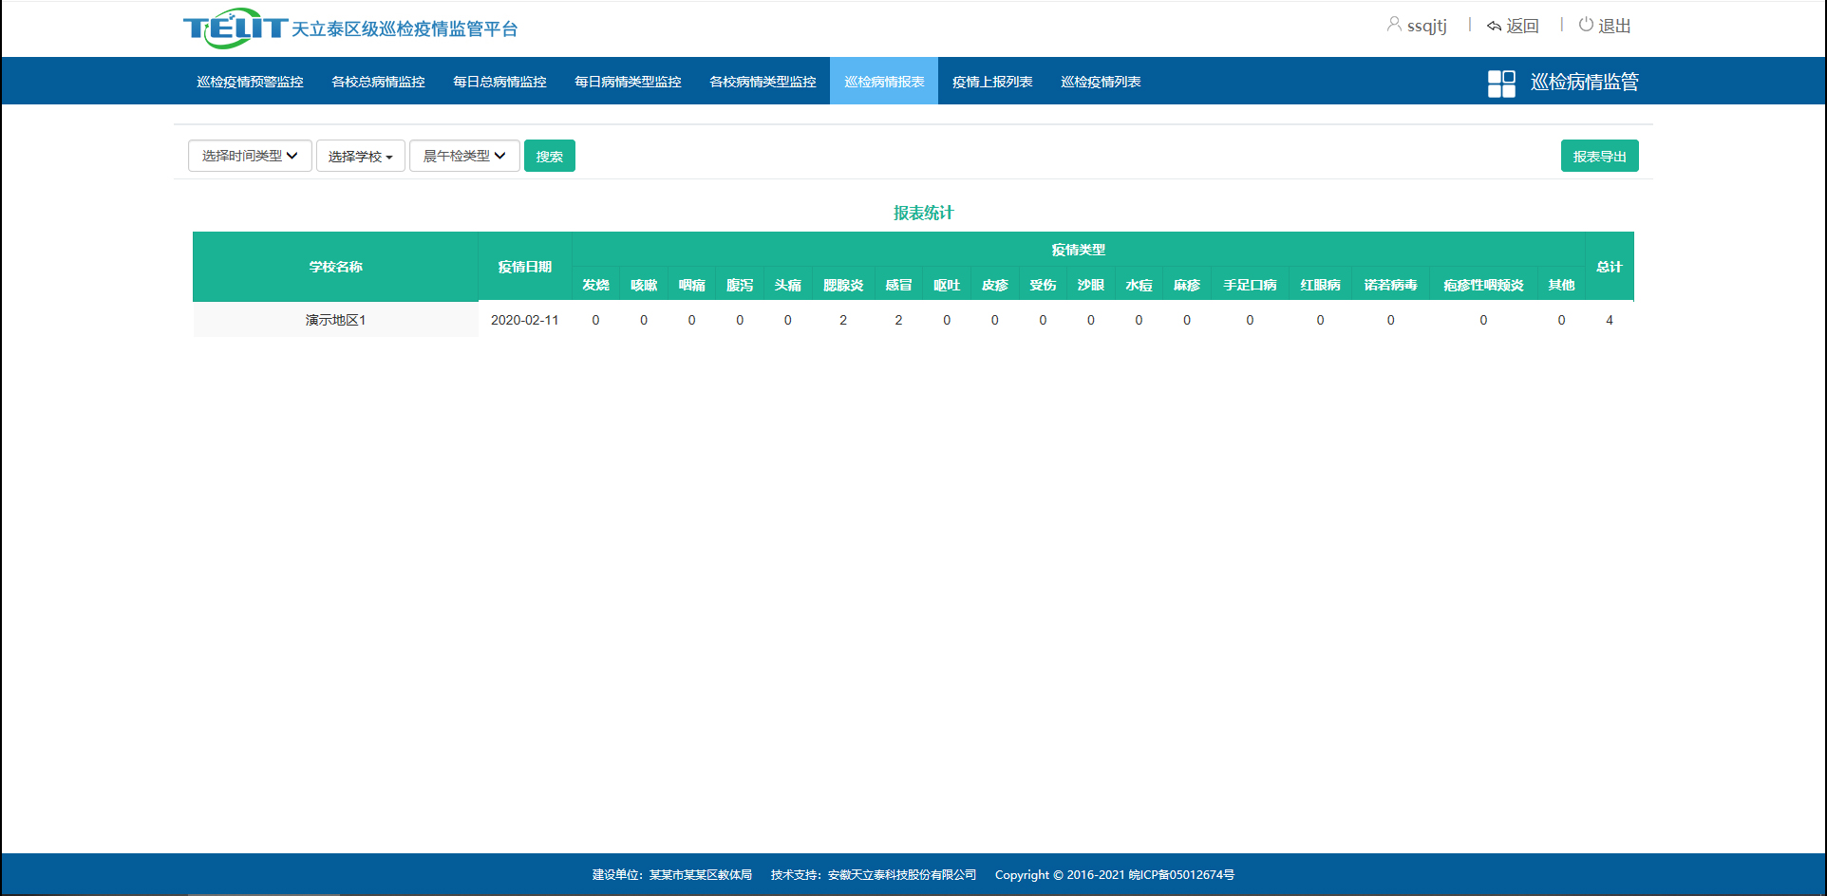Select the 每日病情类型监控 tab
The height and width of the screenshot is (896, 1827).
tap(628, 82)
